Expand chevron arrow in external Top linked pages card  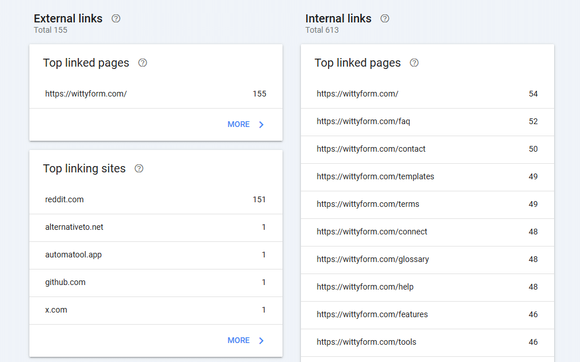click(x=261, y=125)
